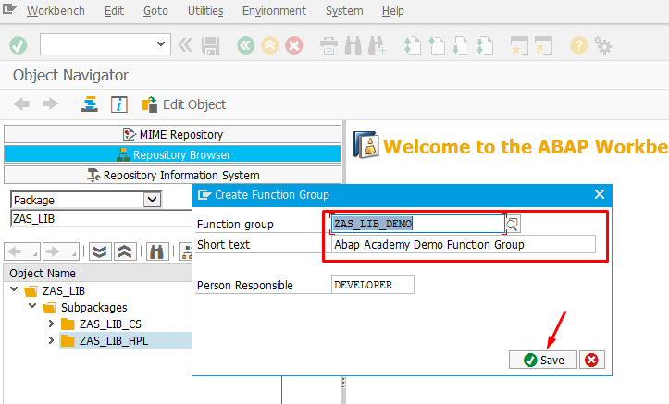Click Save in Create Function Group dialog
This screenshot has height=404, width=669.
pyautogui.click(x=543, y=361)
